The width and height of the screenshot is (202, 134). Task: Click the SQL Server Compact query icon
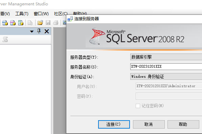click(30, 23)
